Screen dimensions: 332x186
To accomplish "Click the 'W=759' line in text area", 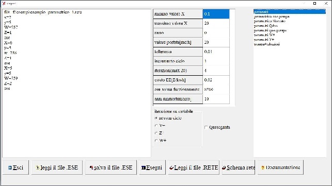I will click(x=11, y=78).
